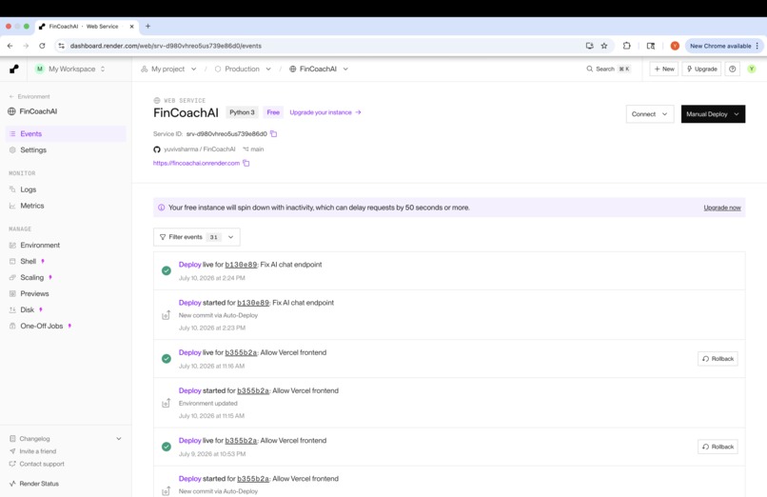This screenshot has height=497, width=767.
Task: Bookmark this page star icon
Action: [604, 46]
